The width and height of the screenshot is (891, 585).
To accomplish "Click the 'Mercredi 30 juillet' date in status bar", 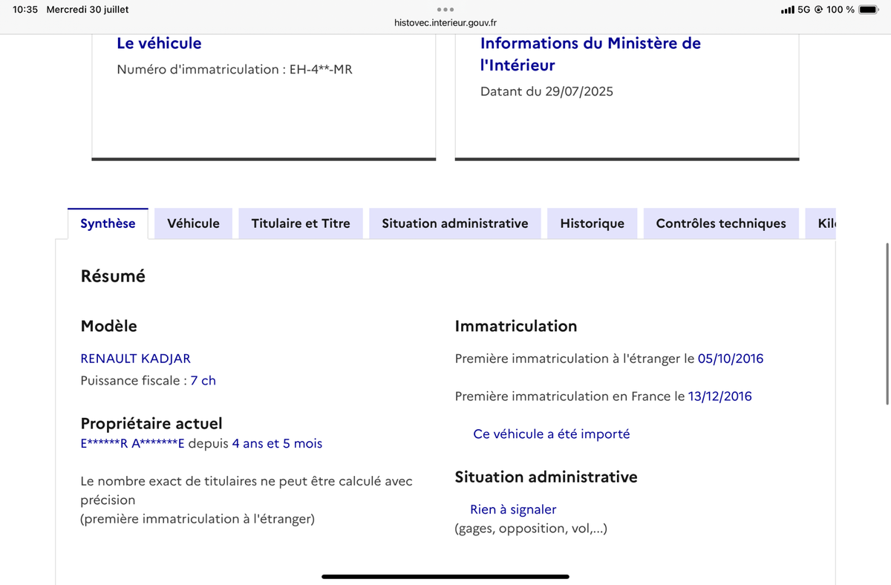I will tap(87, 10).
